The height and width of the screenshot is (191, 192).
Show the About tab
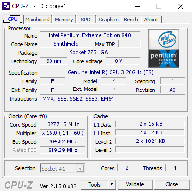(x=151, y=20)
